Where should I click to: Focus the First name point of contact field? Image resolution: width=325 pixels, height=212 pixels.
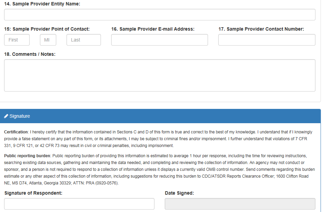(17, 40)
